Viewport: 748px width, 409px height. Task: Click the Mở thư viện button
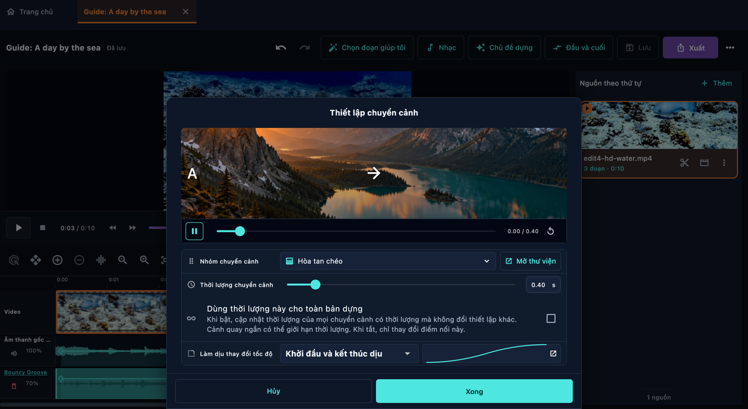click(530, 261)
